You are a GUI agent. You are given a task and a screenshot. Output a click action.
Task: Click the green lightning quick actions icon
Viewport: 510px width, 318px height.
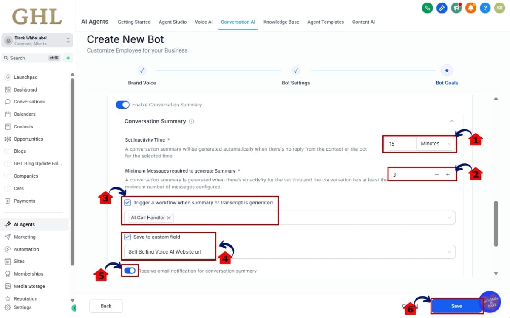(x=68, y=58)
